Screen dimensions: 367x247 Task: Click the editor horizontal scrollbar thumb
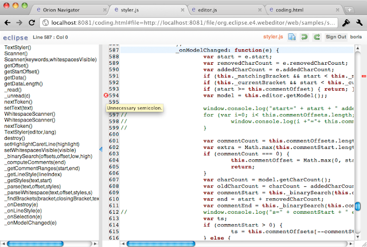coord(161,244)
